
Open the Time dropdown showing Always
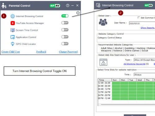[x=144, y=75]
